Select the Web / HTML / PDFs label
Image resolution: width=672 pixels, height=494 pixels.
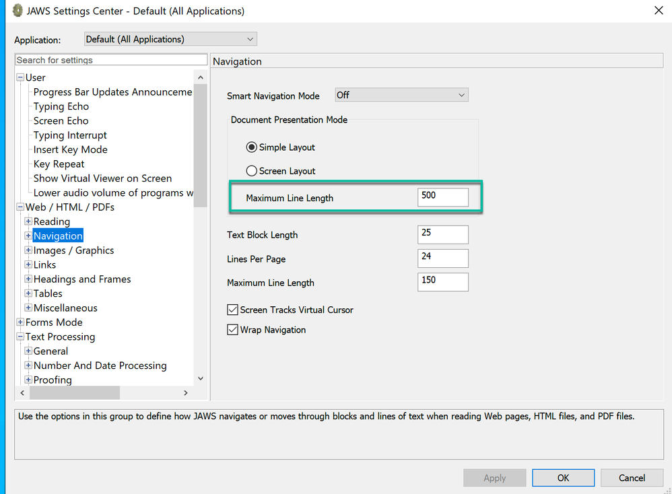pos(70,207)
